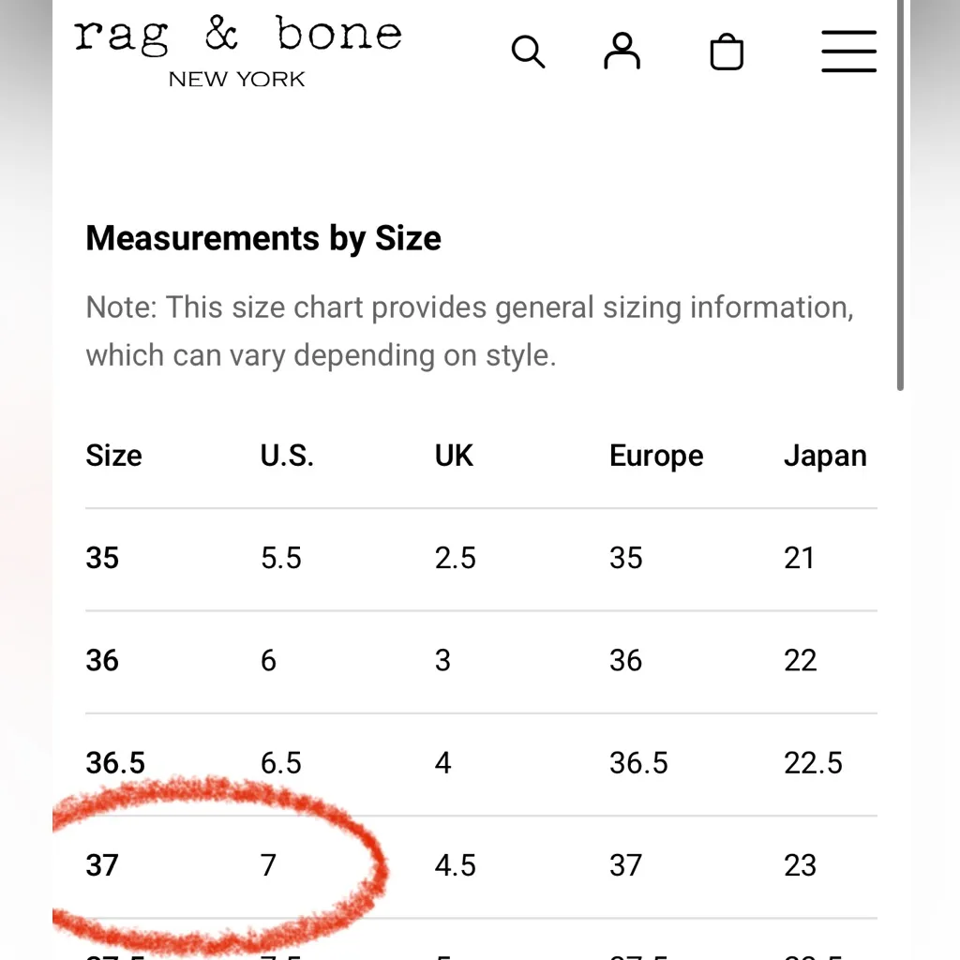Select the Size column header
Screen dimensions: 960x960
(114, 457)
